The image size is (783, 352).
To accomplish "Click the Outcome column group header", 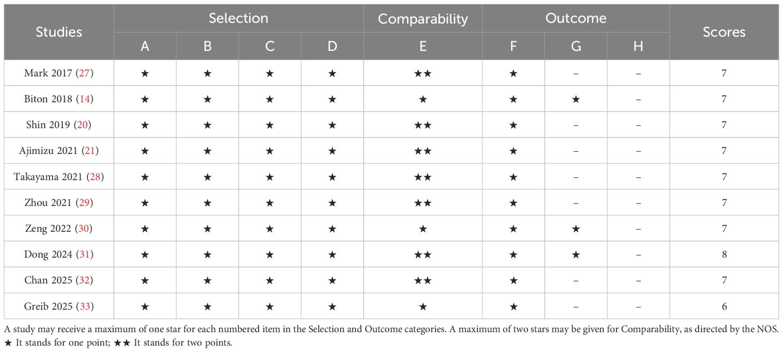I will (x=575, y=18).
